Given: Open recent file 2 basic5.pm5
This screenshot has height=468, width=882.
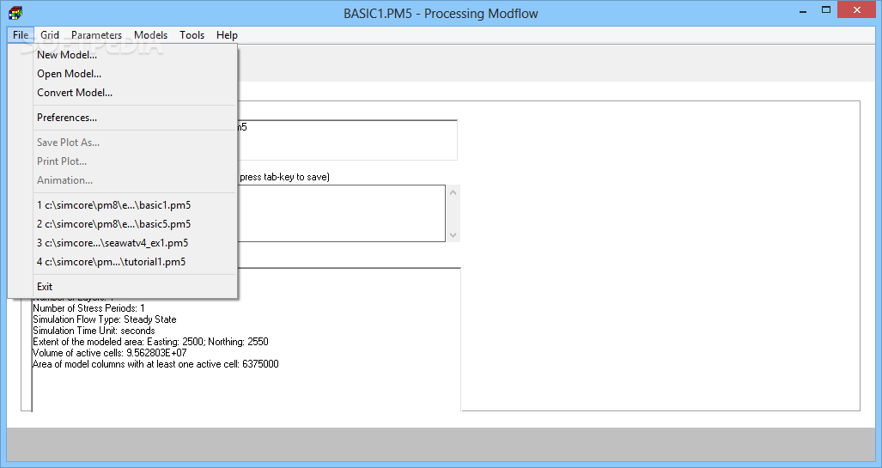Looking at the screenshot, I should click(x=123, y=224).
